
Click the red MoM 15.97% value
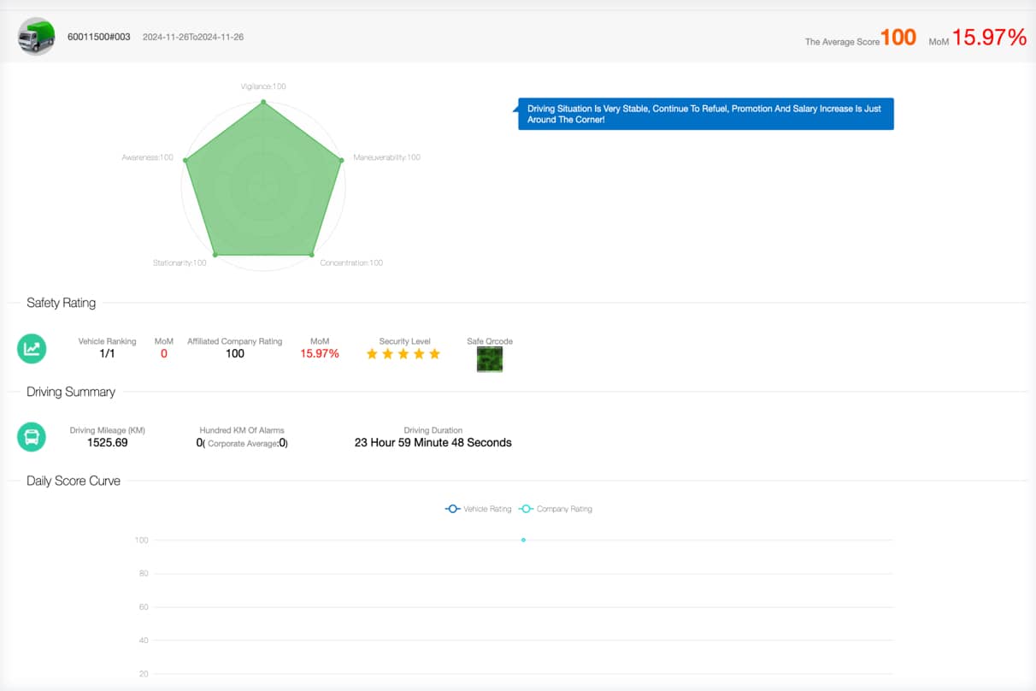click(991, 37)
